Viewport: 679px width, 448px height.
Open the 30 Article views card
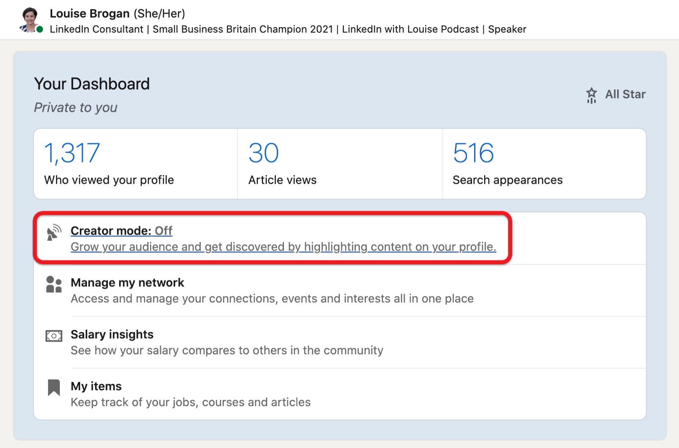click(340, 164)
